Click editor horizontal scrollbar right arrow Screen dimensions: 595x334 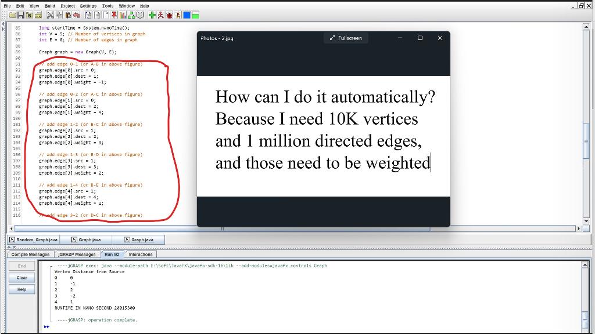pyautogui.click(x=579, y=228)
